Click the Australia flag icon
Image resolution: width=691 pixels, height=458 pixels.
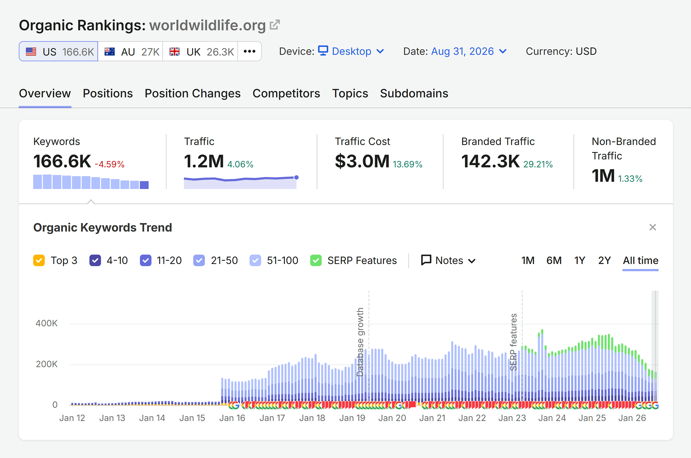[x=110, y=52]
